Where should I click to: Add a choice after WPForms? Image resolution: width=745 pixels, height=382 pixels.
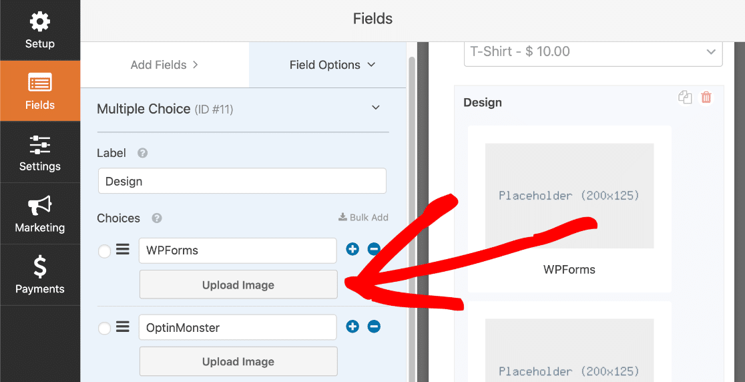[352, 249]
